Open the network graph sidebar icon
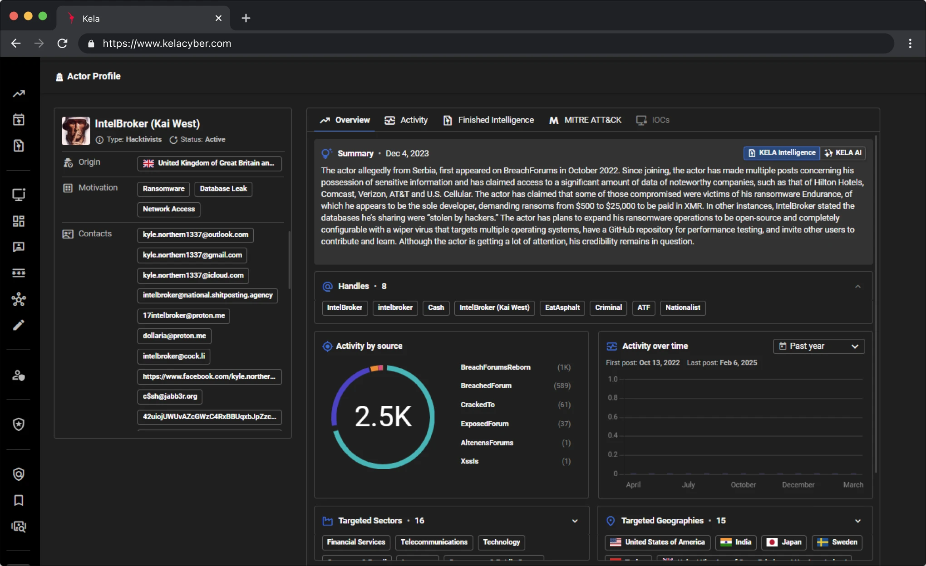The width and height of the screenshot is (926, 566). [x=19, y=299]
